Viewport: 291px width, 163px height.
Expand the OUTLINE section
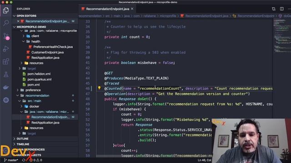point(22,139)
